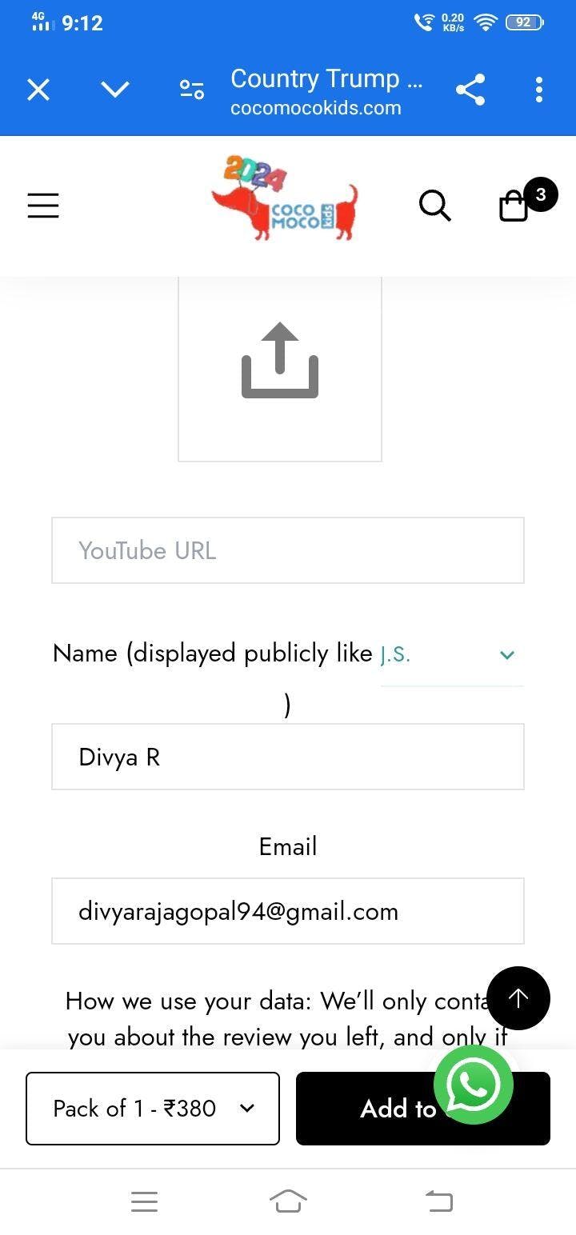Close the browser custom tab
Viewport: 576px width, 1235px height.
coord(38,90)
